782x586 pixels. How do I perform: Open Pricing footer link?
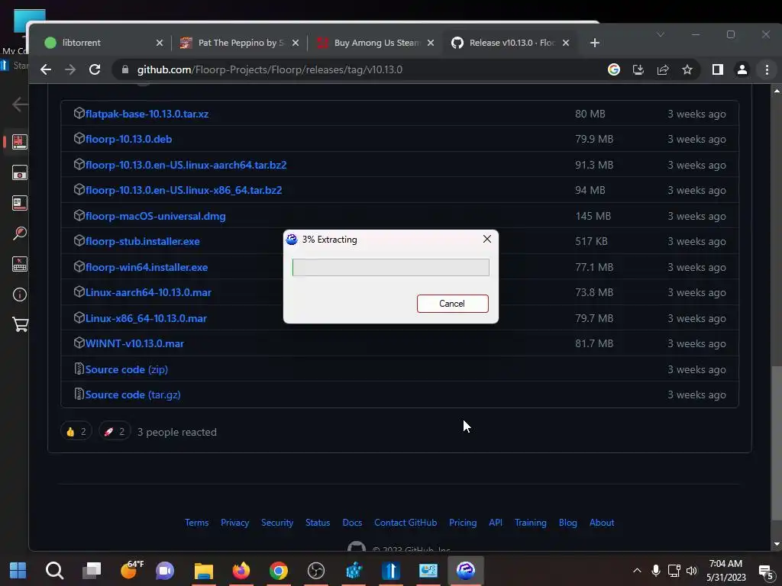point(463,523)
